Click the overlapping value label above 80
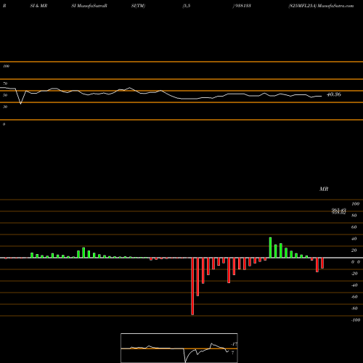Screen dimensions: 363x363 pos(338,211)
